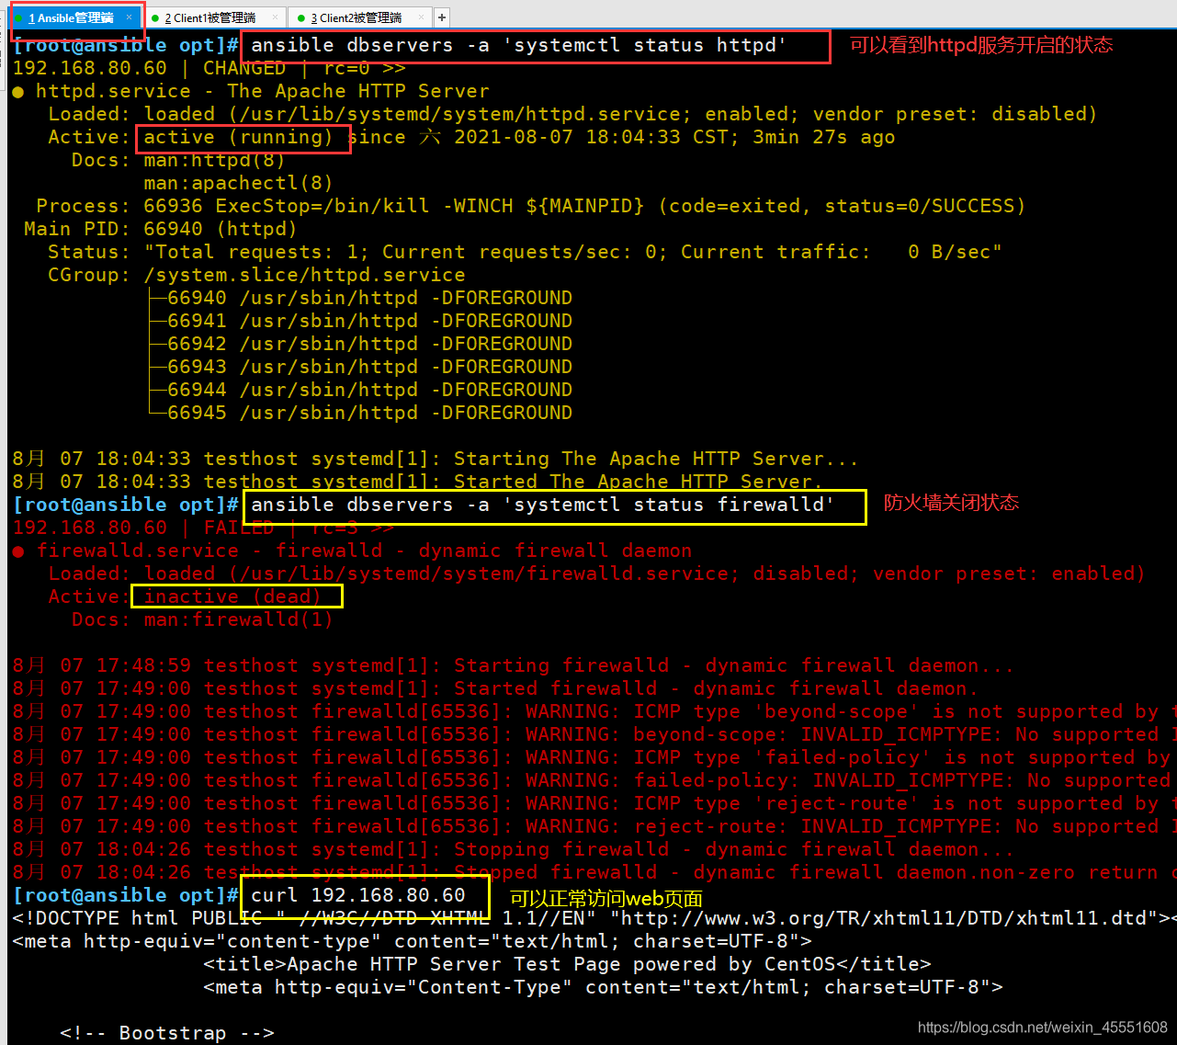Click the 'beyond-scope: INVALID_ICMPTYPE' warning line
The height and width of the screenshot is (1045, 1177).
coord(594,734)
